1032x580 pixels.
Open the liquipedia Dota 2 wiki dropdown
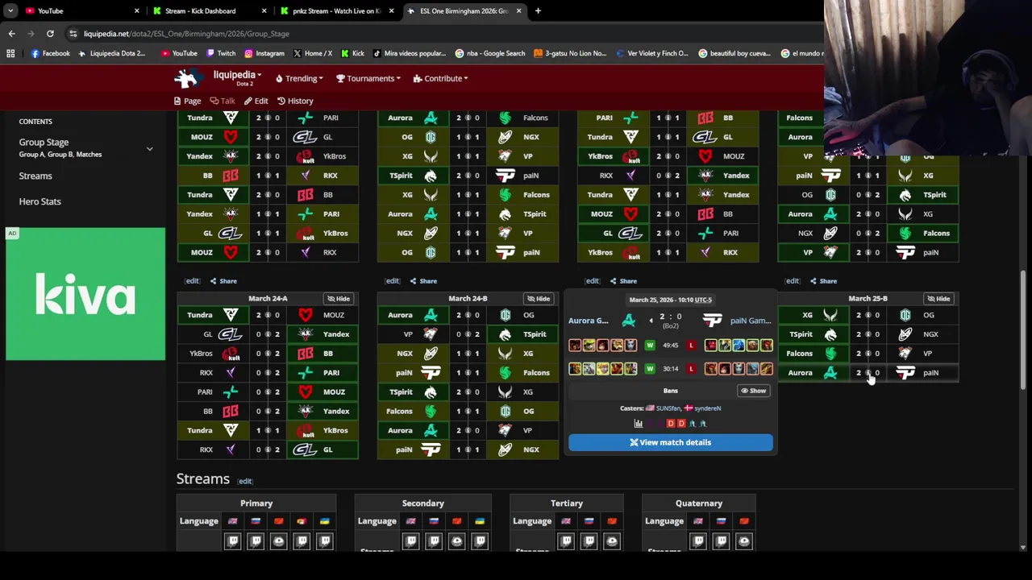click(x=237, y=77)
